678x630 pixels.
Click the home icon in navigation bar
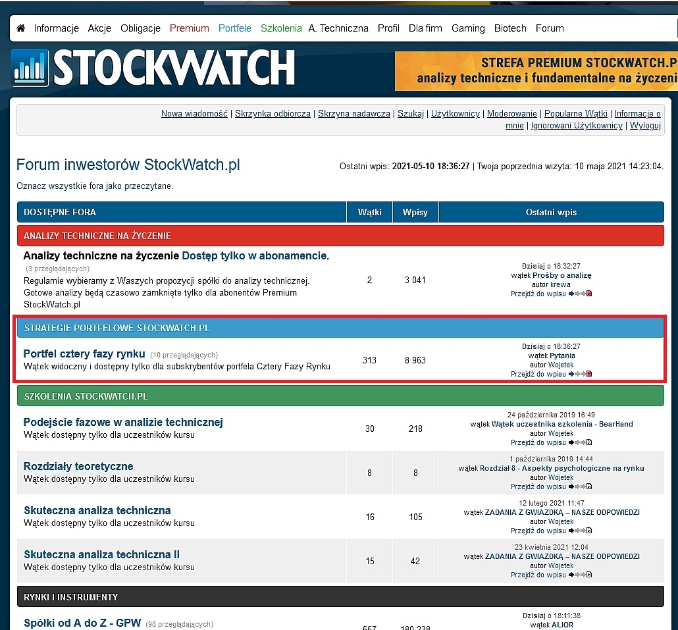pyautogui.click(x=20, y=28)
